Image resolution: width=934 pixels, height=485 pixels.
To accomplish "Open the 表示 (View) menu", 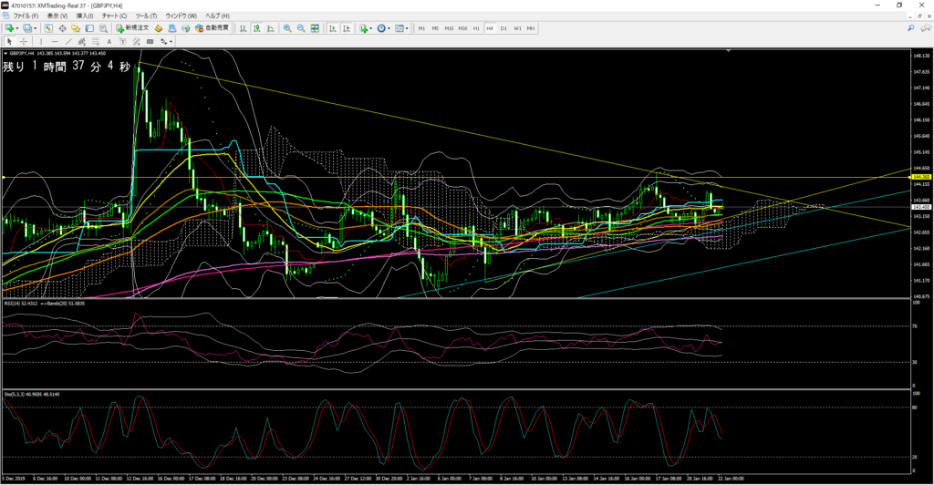I will coord(57,16).
